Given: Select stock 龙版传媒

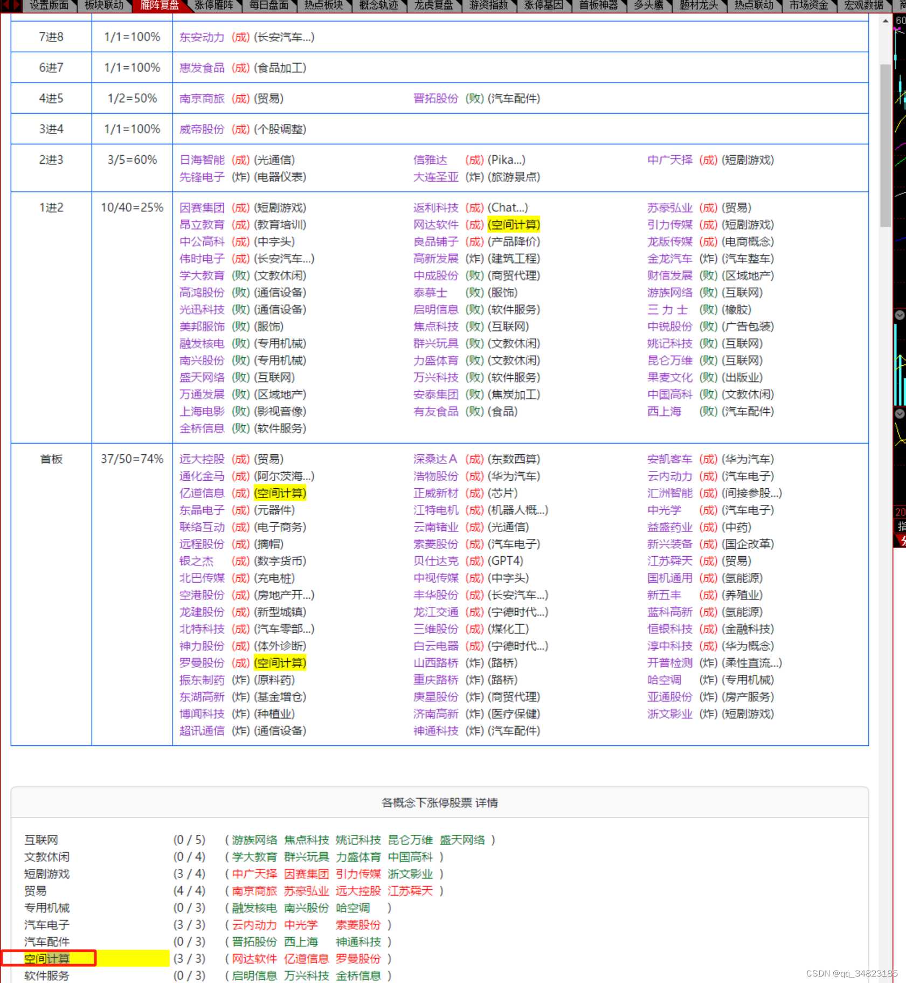Looking at the screenshot, I should (x=670, y=242).
